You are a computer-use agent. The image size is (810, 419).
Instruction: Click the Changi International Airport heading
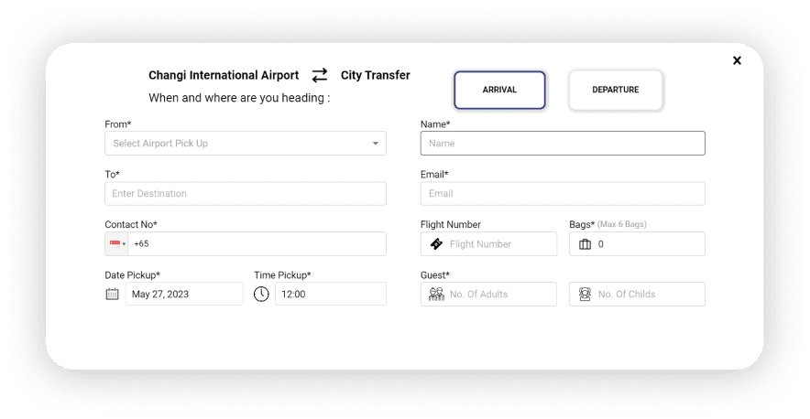click(x=224, y=75)
